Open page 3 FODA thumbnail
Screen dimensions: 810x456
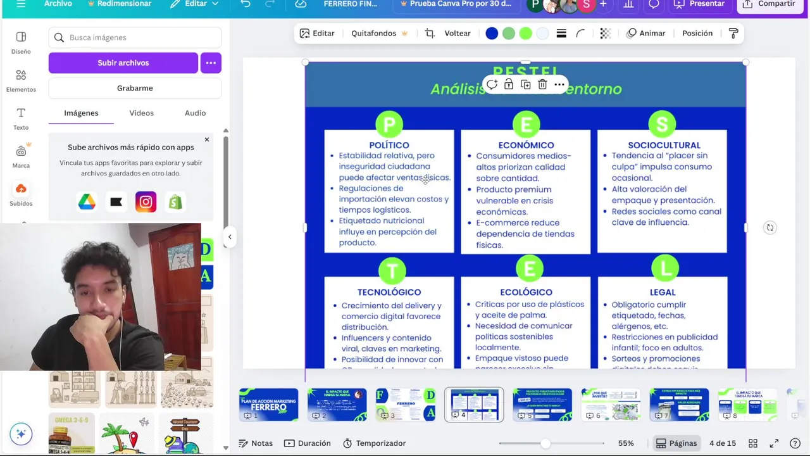click(406, 405)
